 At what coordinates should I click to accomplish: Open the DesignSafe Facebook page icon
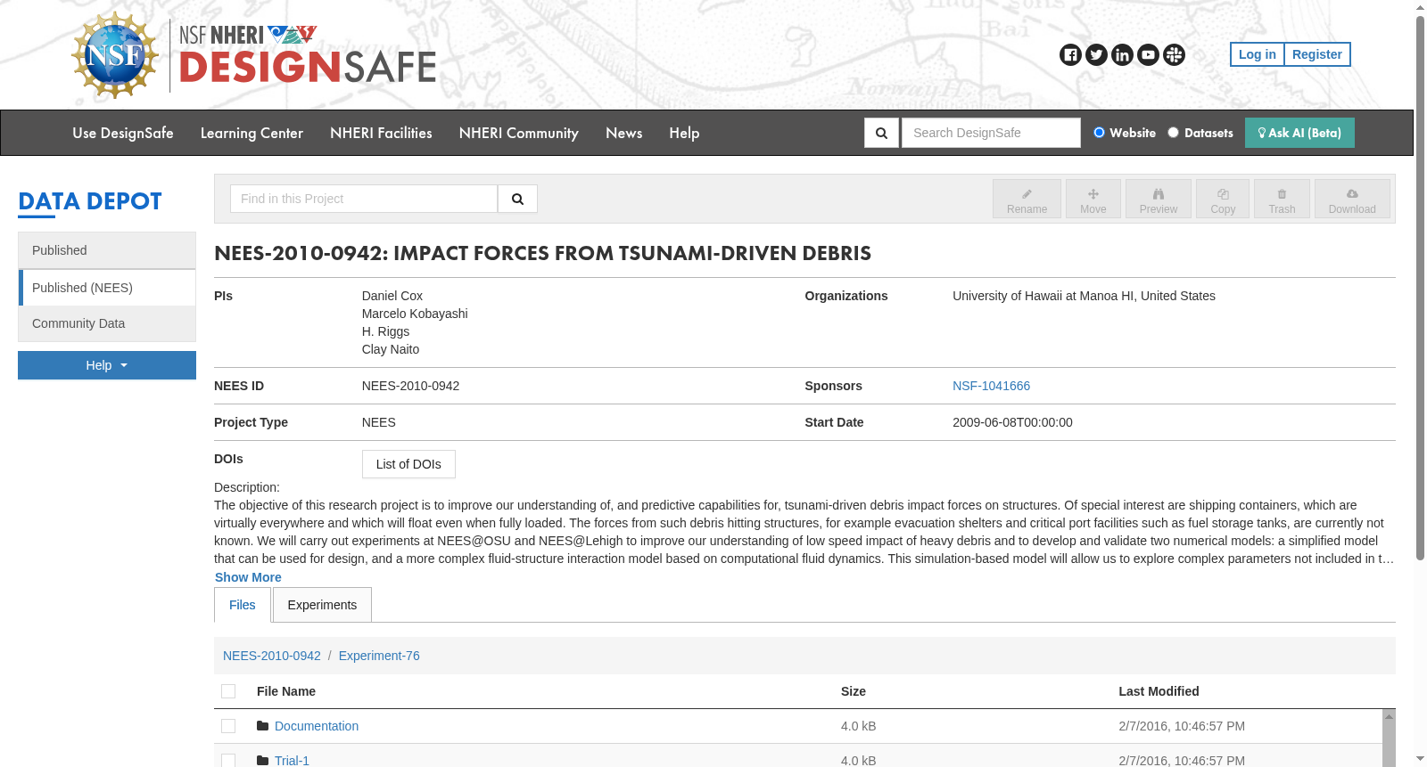1070,55
